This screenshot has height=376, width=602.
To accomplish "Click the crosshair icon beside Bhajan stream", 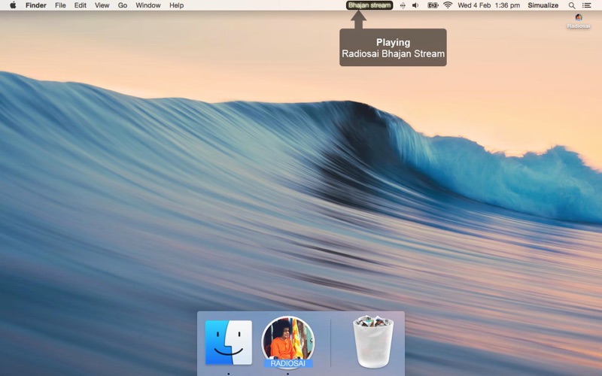I will [x=403, y=5].
